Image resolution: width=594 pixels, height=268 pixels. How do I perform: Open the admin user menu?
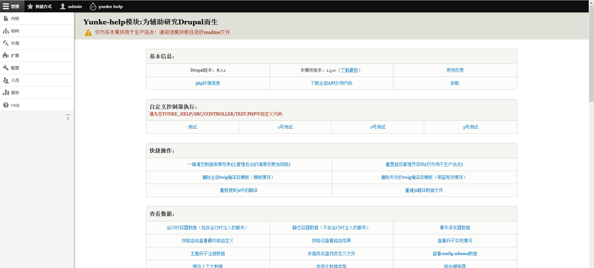71,6
